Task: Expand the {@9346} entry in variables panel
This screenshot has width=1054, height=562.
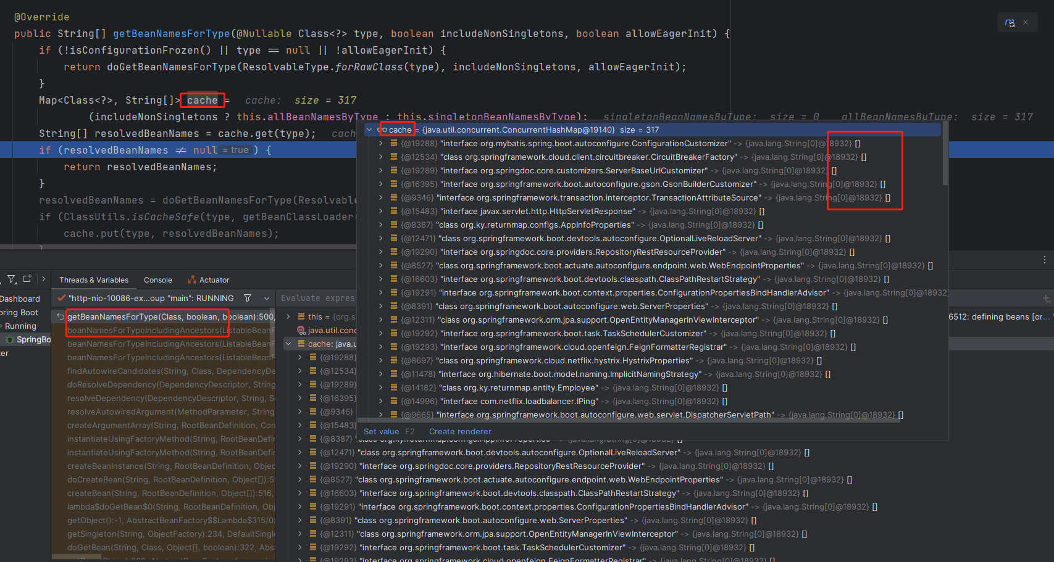Action: pyautogui.click(x=300, y=411)
